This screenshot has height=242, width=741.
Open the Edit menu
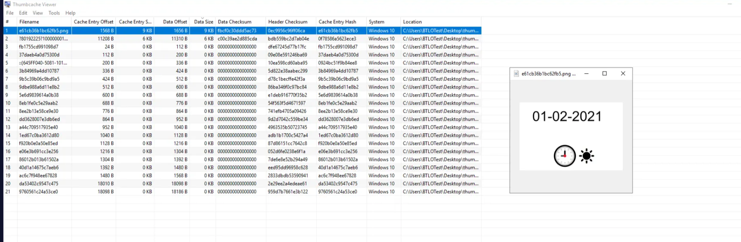tap(23, 13)
